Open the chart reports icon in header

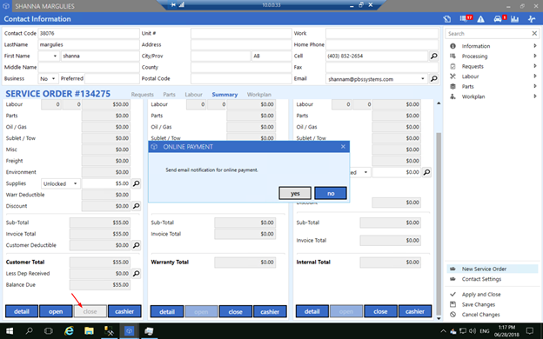(514, 19)
